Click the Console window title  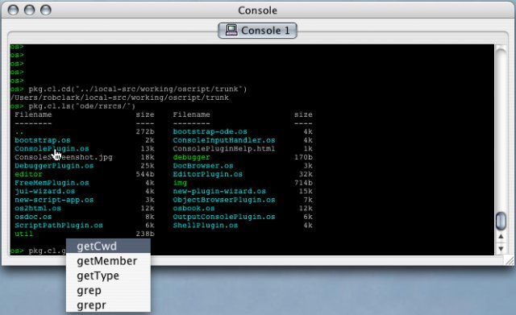[257, 10]
